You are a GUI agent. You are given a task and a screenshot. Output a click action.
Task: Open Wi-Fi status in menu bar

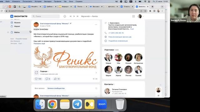145,2
